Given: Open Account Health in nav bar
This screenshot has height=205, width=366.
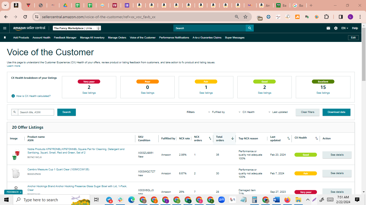Looking at the screenshot, I should [x=42, y=38].
